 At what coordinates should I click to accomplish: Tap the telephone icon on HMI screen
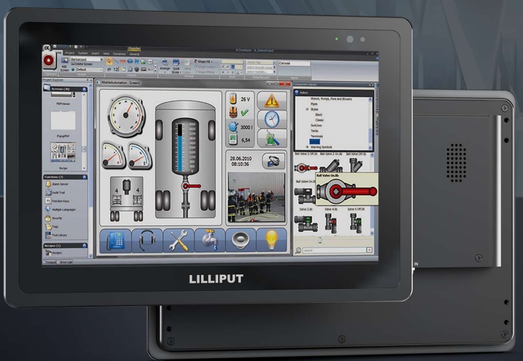click(x=114, y=240)
